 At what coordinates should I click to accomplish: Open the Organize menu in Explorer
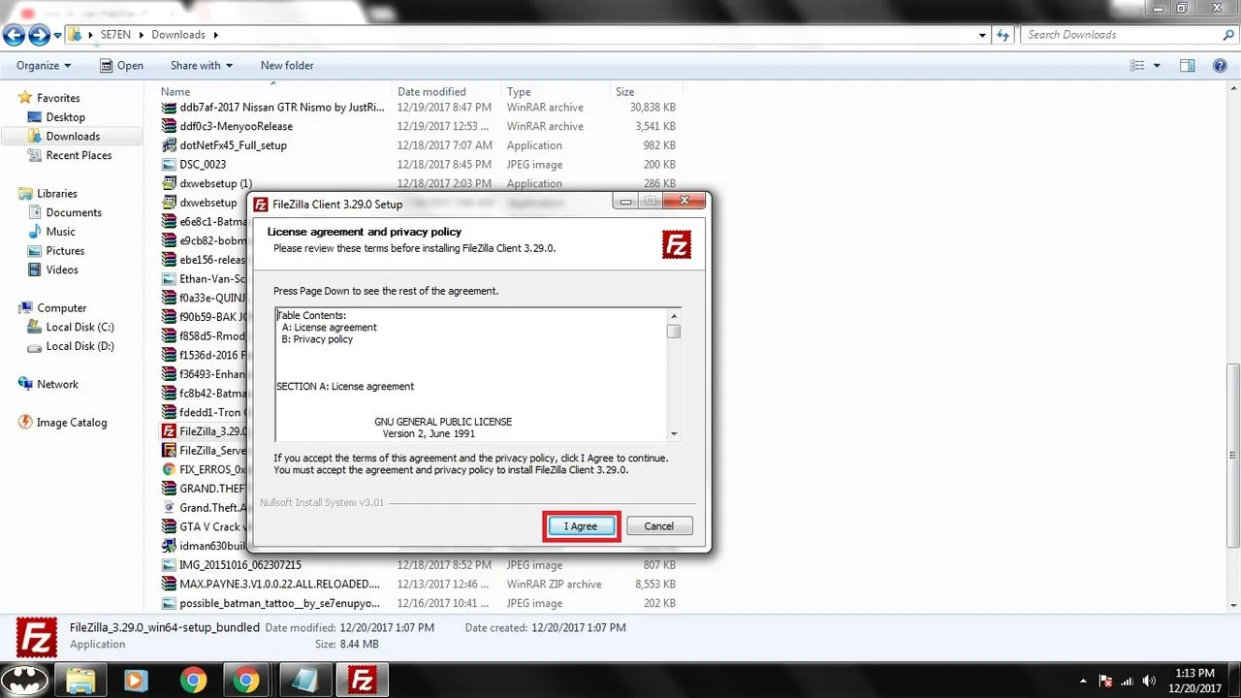pyautogui.click(x=44, y=66)
